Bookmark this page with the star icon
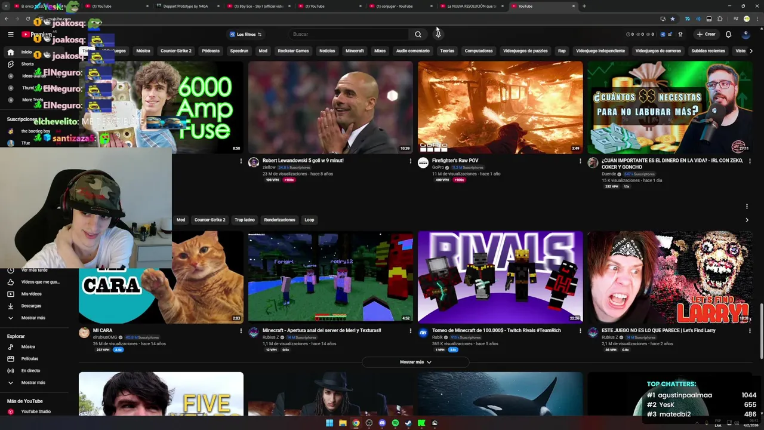 [673, 19]
